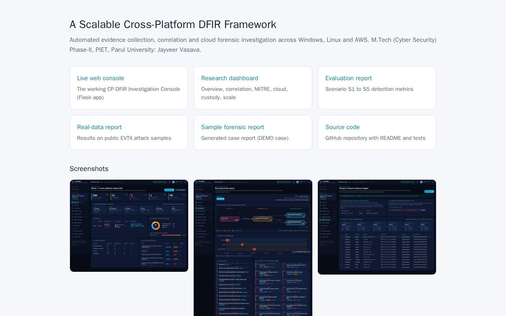View the dashboard overview screenshot thumbnail
Viewport: 506px width, 316px height.
coord(129,226)
